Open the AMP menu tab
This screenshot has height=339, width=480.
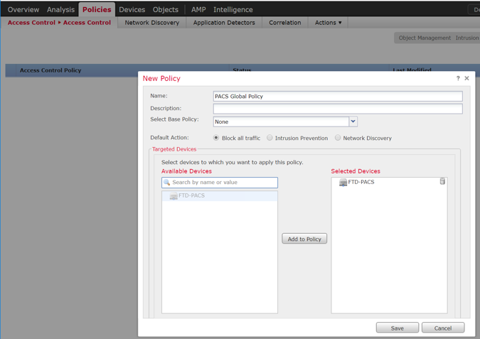(x=198, y=9)
